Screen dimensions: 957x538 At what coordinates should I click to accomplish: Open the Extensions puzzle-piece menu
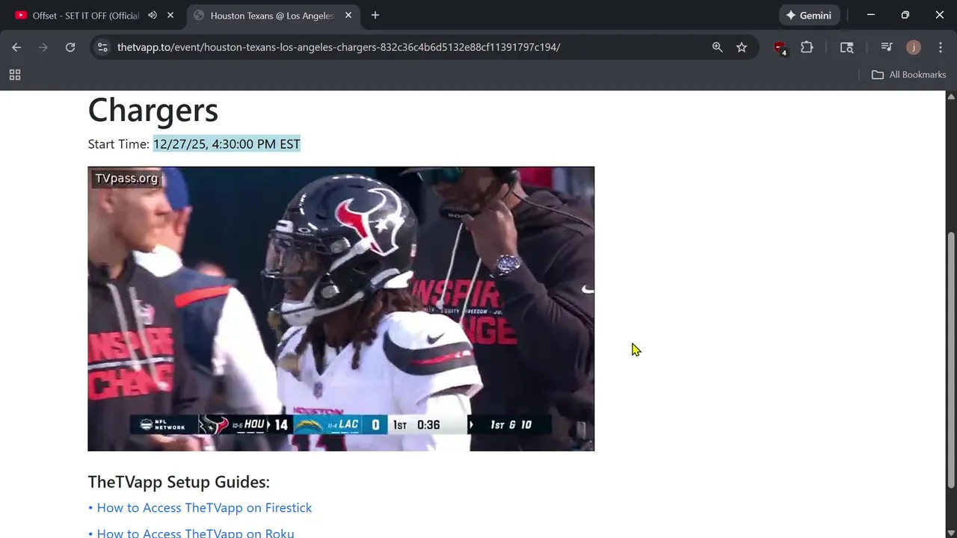pos(807,47)
